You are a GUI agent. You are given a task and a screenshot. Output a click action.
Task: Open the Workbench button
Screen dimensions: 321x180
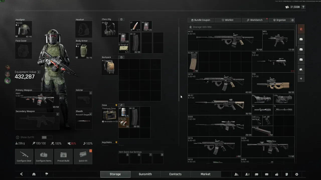pyautogui.click(x=255, y=20)
